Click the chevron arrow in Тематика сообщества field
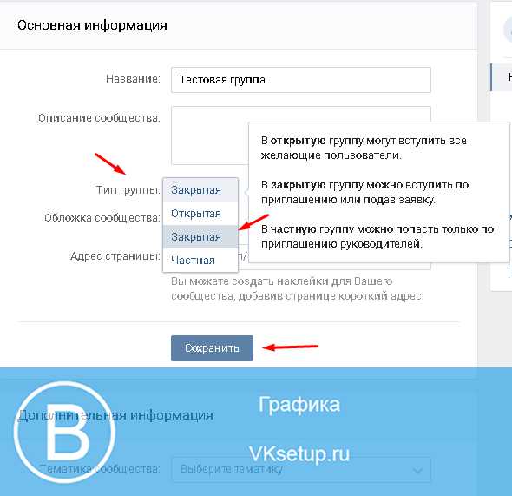The image size is (512, 496). (417, 471)
